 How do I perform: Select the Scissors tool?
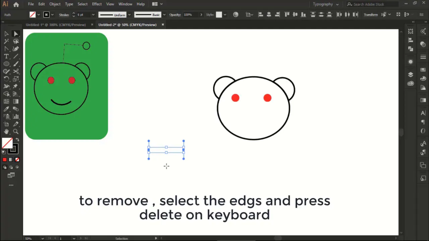[16, 71]
